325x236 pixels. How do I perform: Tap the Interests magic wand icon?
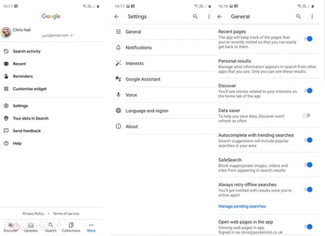pyautogui.click(x=118, y=63)
